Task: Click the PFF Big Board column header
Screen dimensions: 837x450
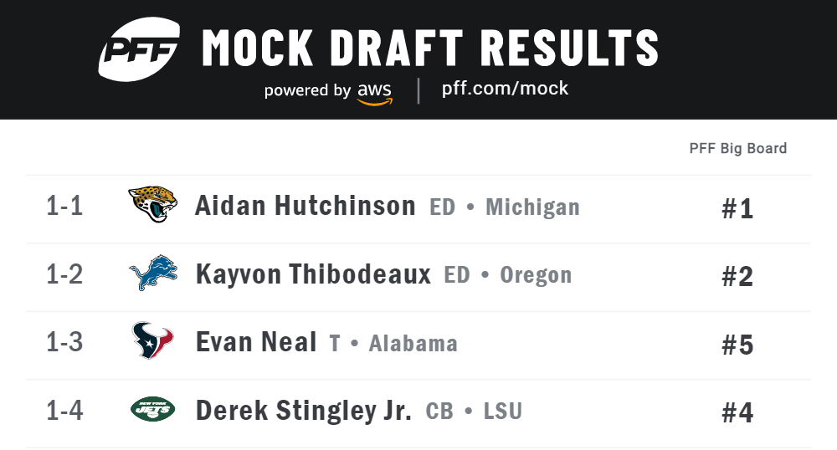Action: point(737,148)
